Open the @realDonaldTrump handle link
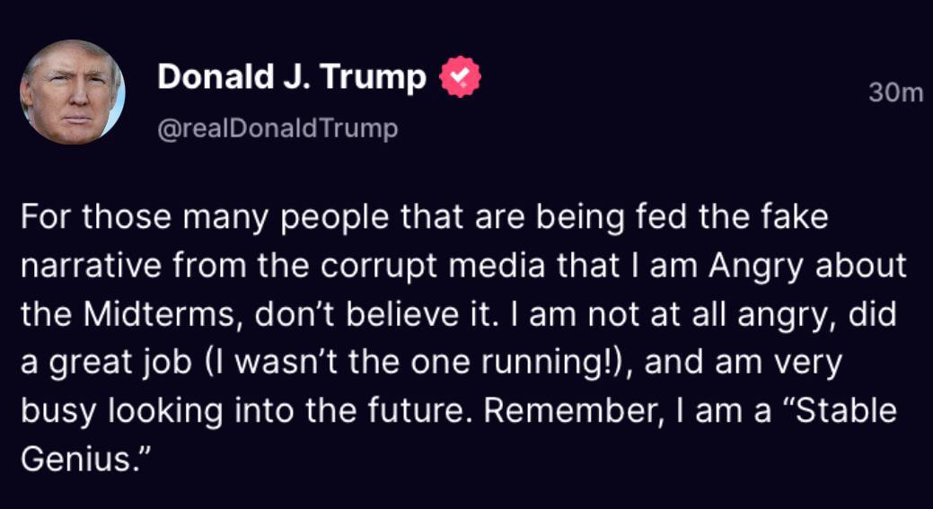The width and height of the screenshot is (933, 509). 277,129
